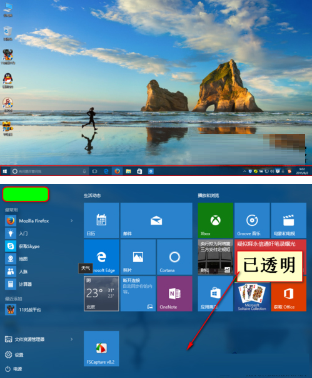Expand Mozilla Firefox jump list arrow
312x378 pixels.
click(71, 221)
